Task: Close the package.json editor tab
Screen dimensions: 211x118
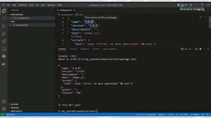Action: [x=74, y=10]
